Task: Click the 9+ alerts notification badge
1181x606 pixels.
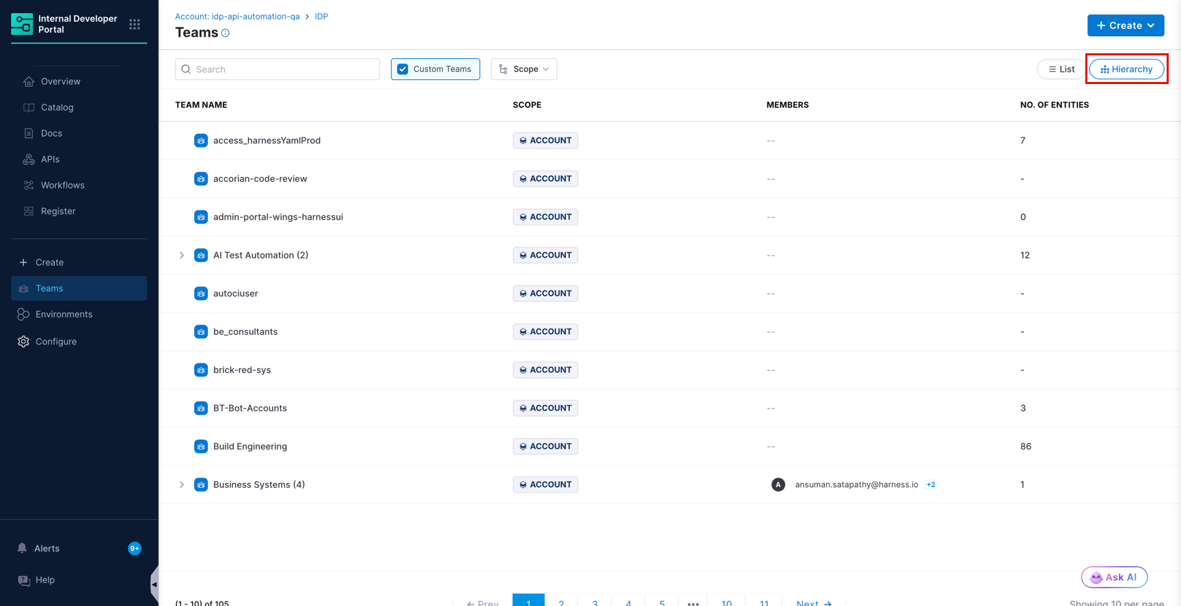Action: pos(135,549)
